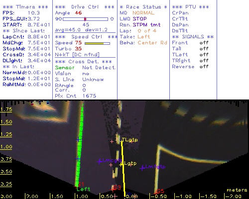Toggle the Tail signal off indicator

(x=204, y=49)
